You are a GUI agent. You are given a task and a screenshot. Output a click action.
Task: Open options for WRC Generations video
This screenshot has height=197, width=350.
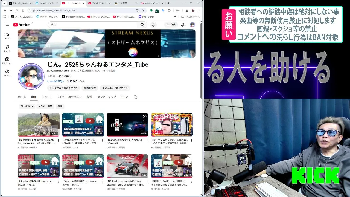[x=147, y=182]
